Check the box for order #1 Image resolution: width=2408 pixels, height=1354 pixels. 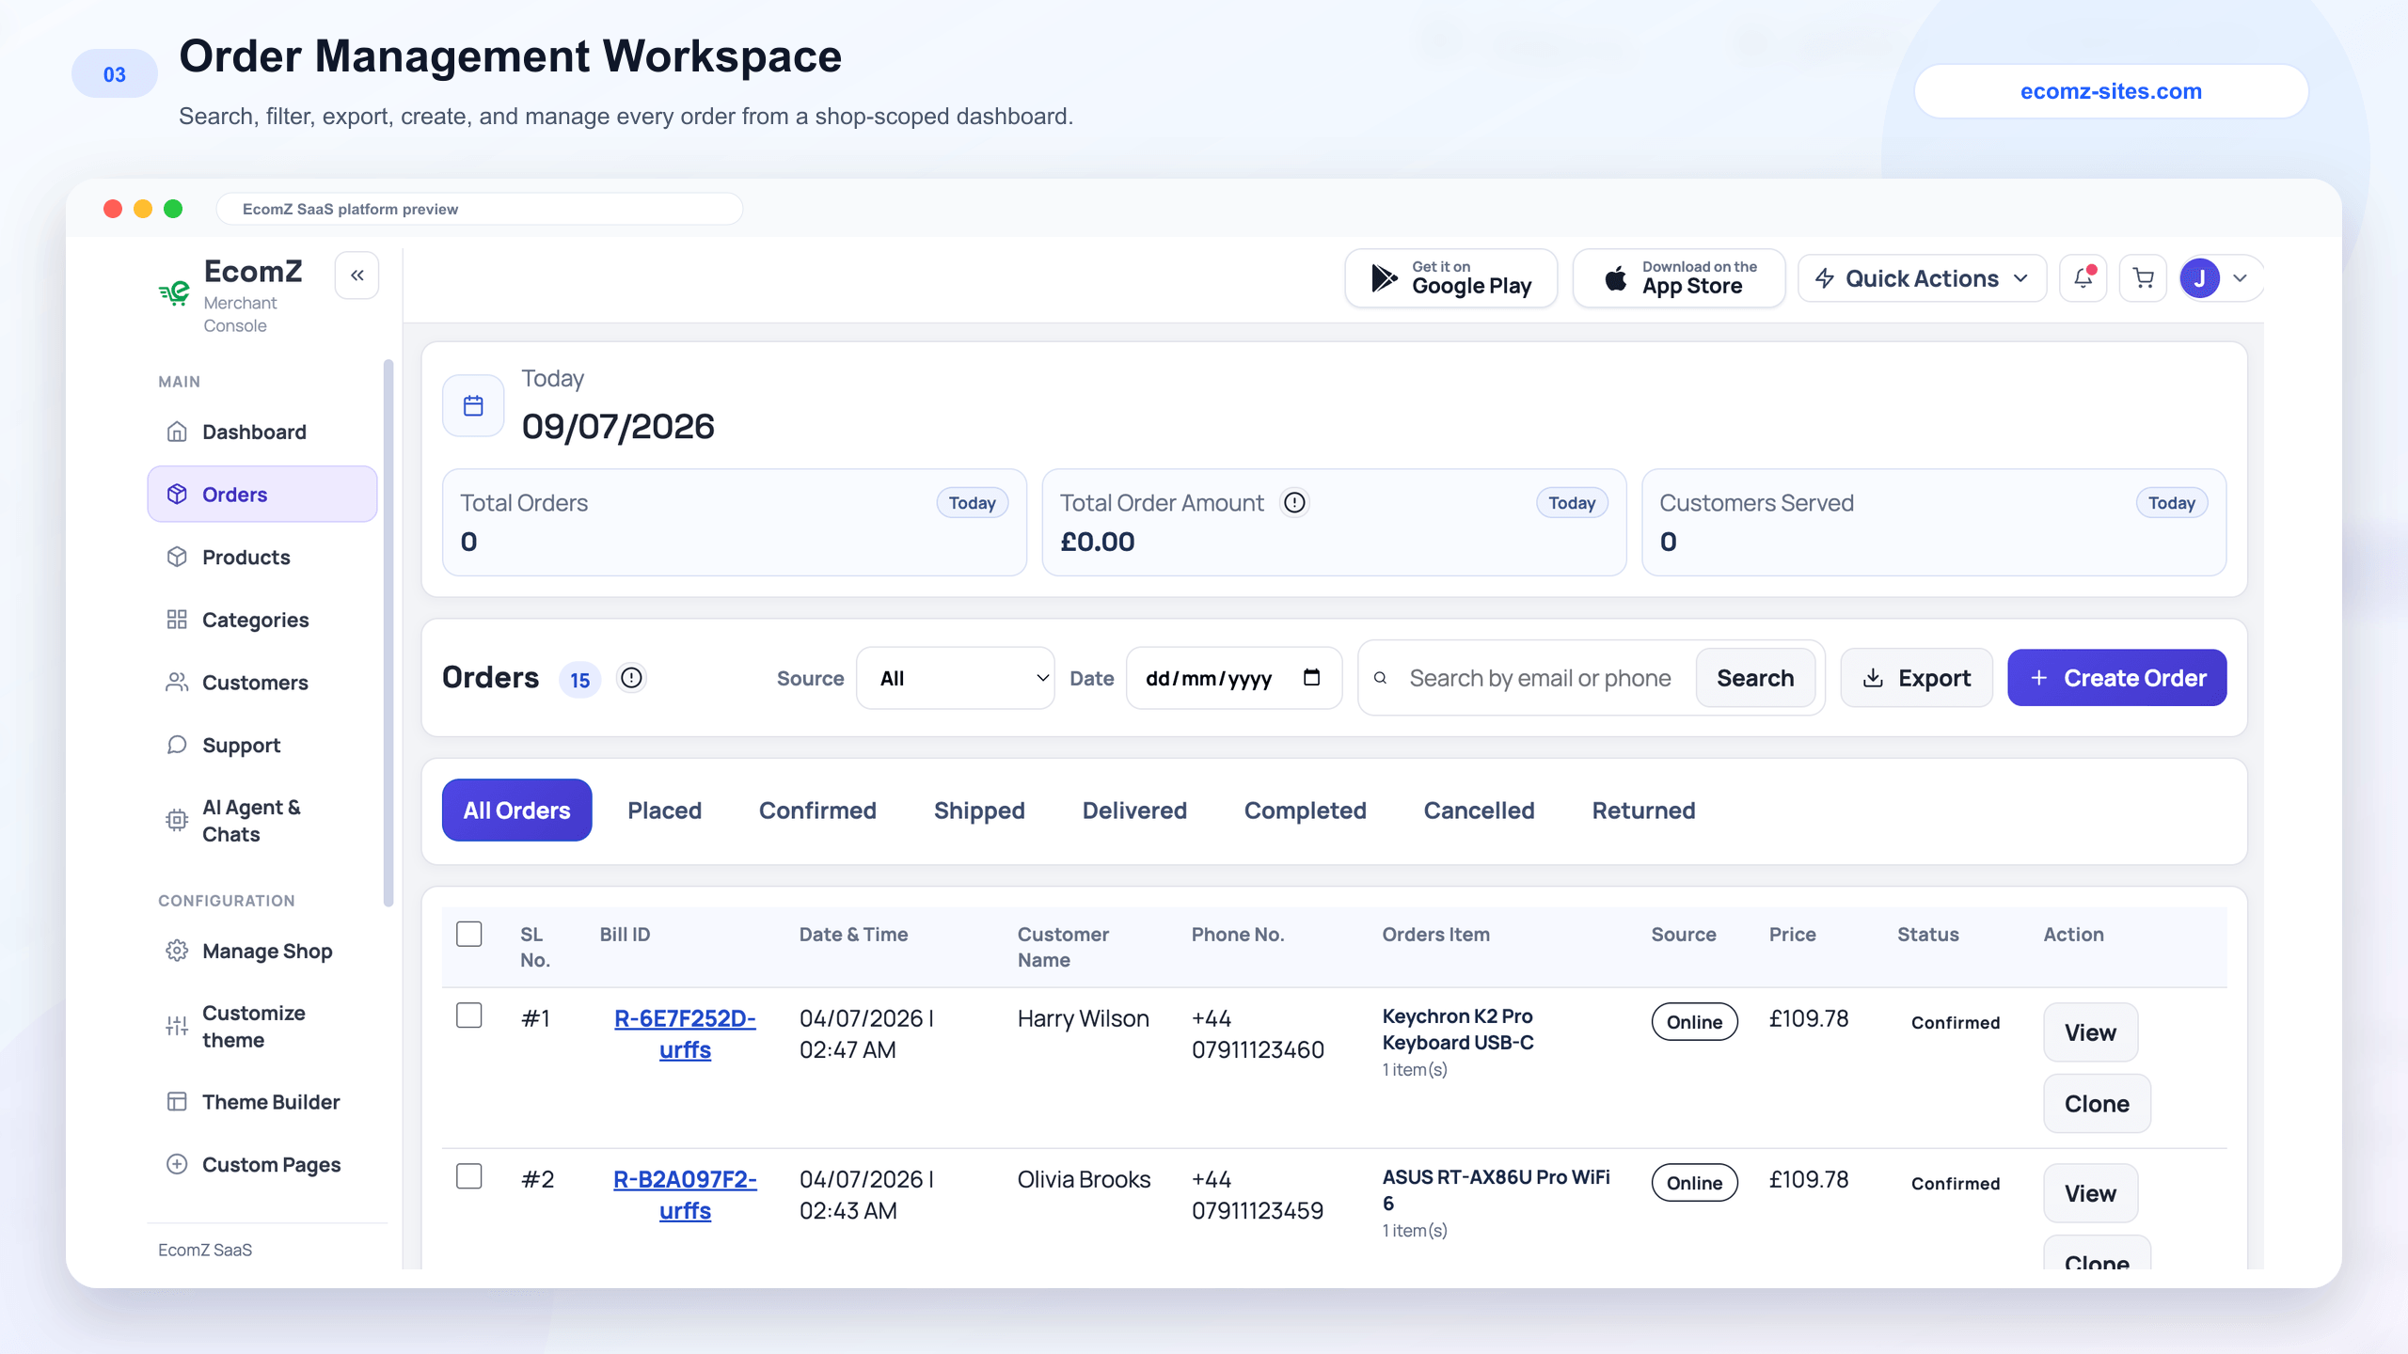click(469, 1015)
